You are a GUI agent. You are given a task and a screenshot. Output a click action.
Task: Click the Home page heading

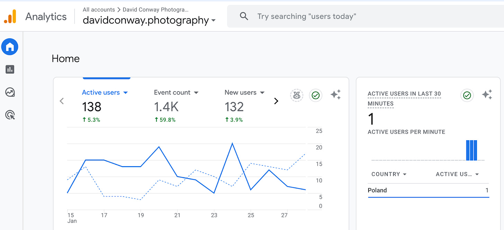[65, 59]
